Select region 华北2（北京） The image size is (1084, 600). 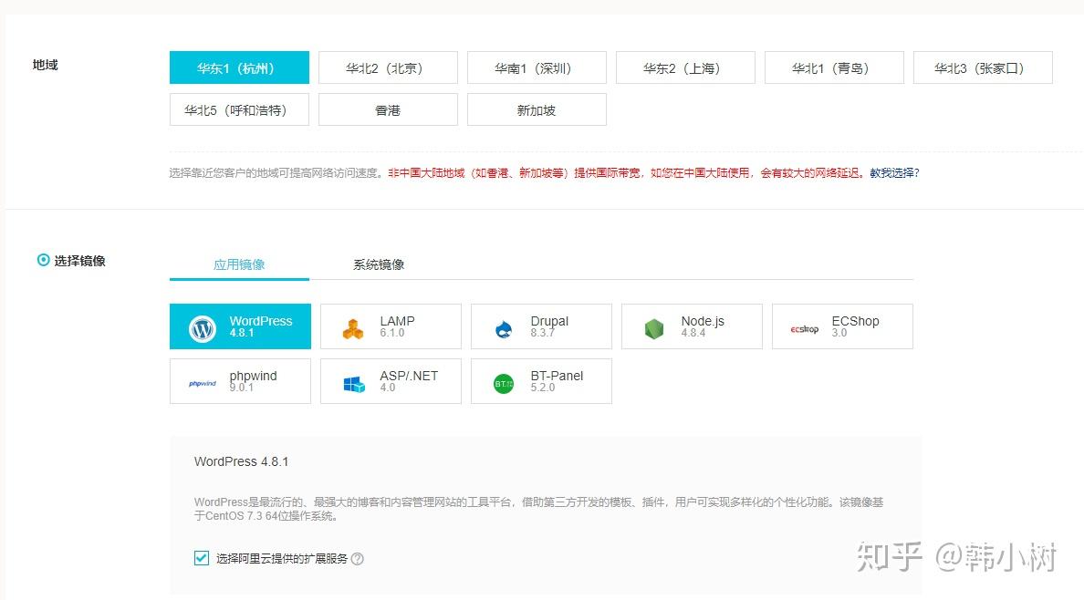[x=388, y=67]
